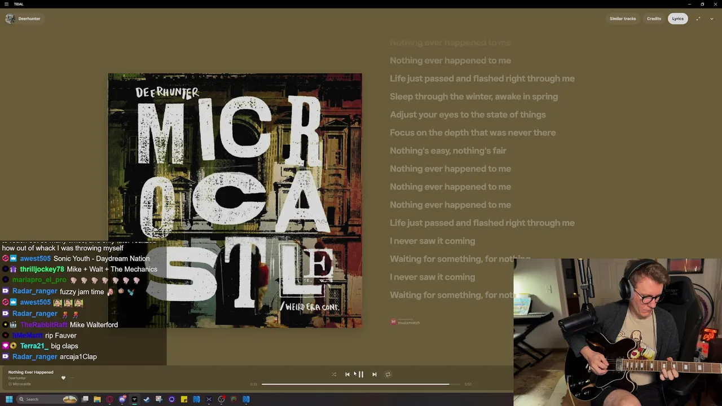Skip to previous track
This screenshot has height=406, width=722.
pyautogui.click(x=347, y=374)
